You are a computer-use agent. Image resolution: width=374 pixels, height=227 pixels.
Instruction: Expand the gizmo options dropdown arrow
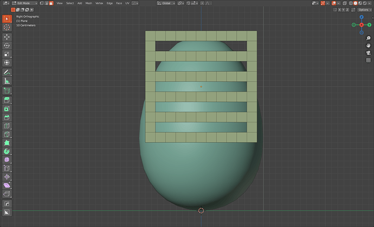[327, 3]
